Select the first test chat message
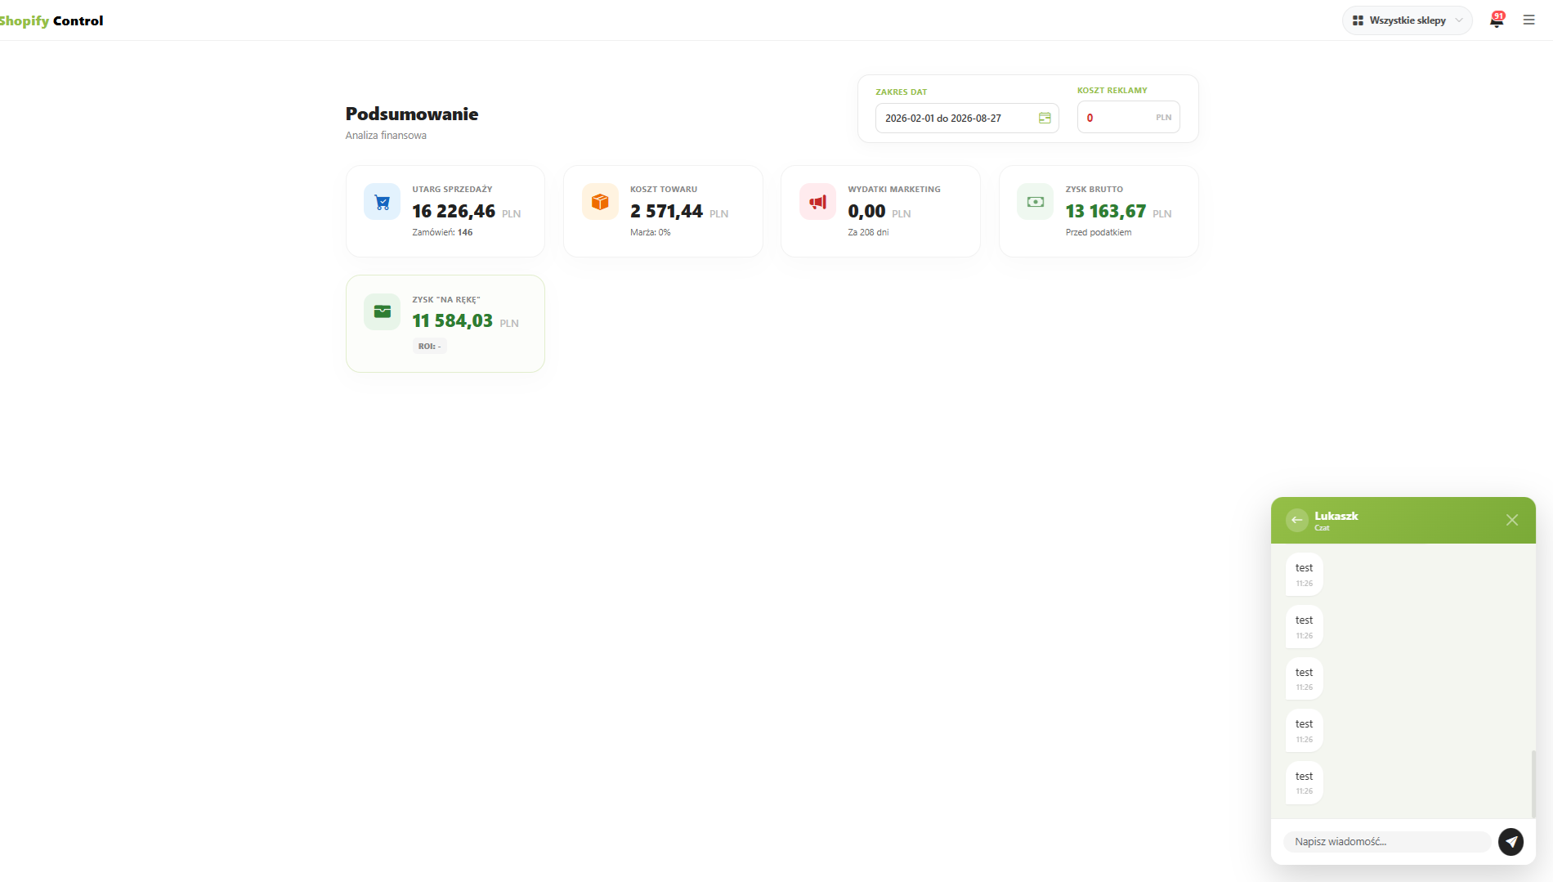This screenshot has width=1553, height=882. point(1305,575)
